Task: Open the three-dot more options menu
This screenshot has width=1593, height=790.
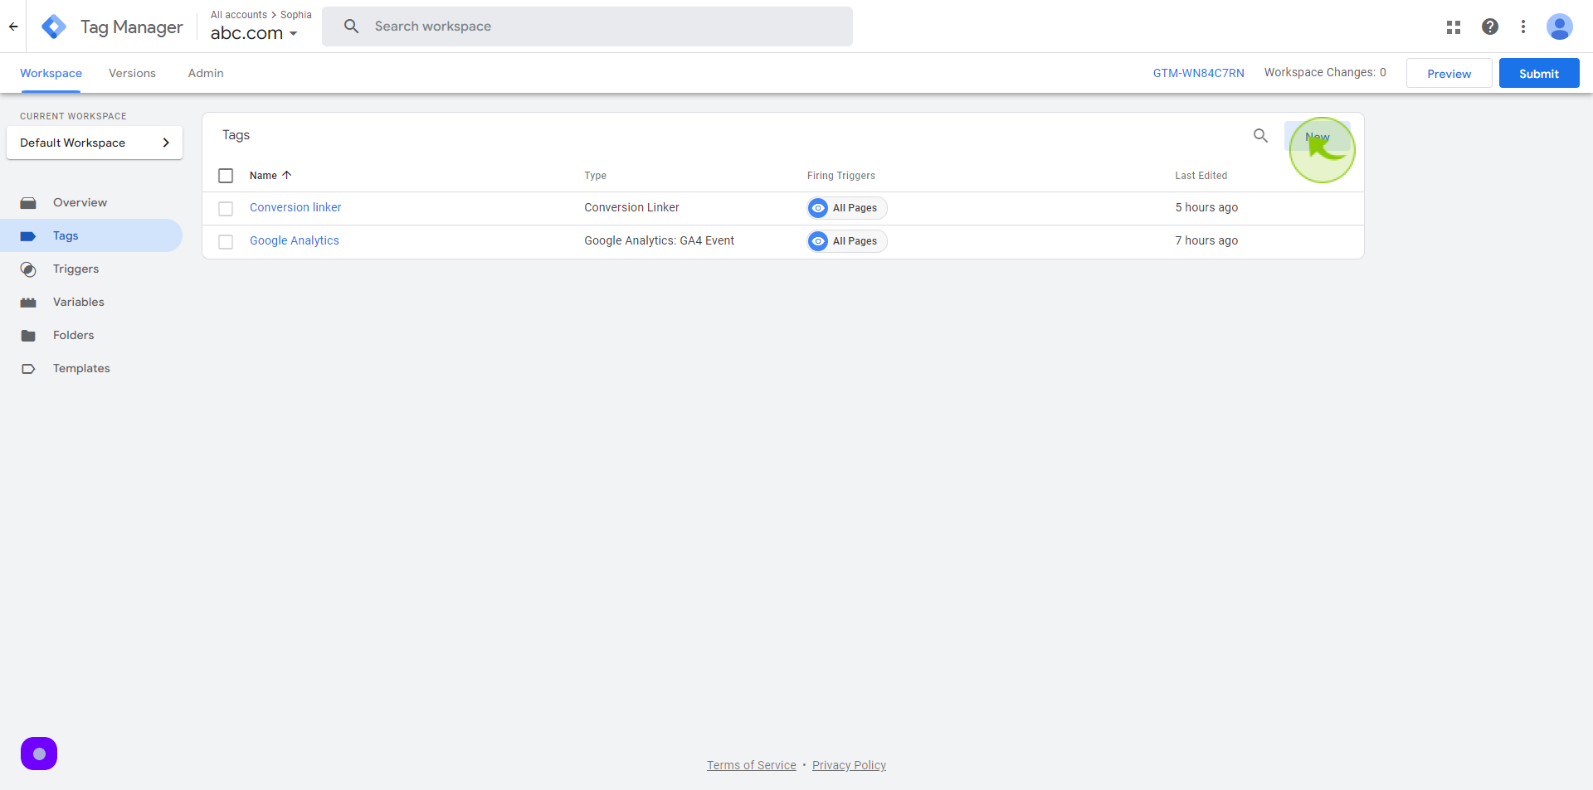Action: tap(1523, 27)
